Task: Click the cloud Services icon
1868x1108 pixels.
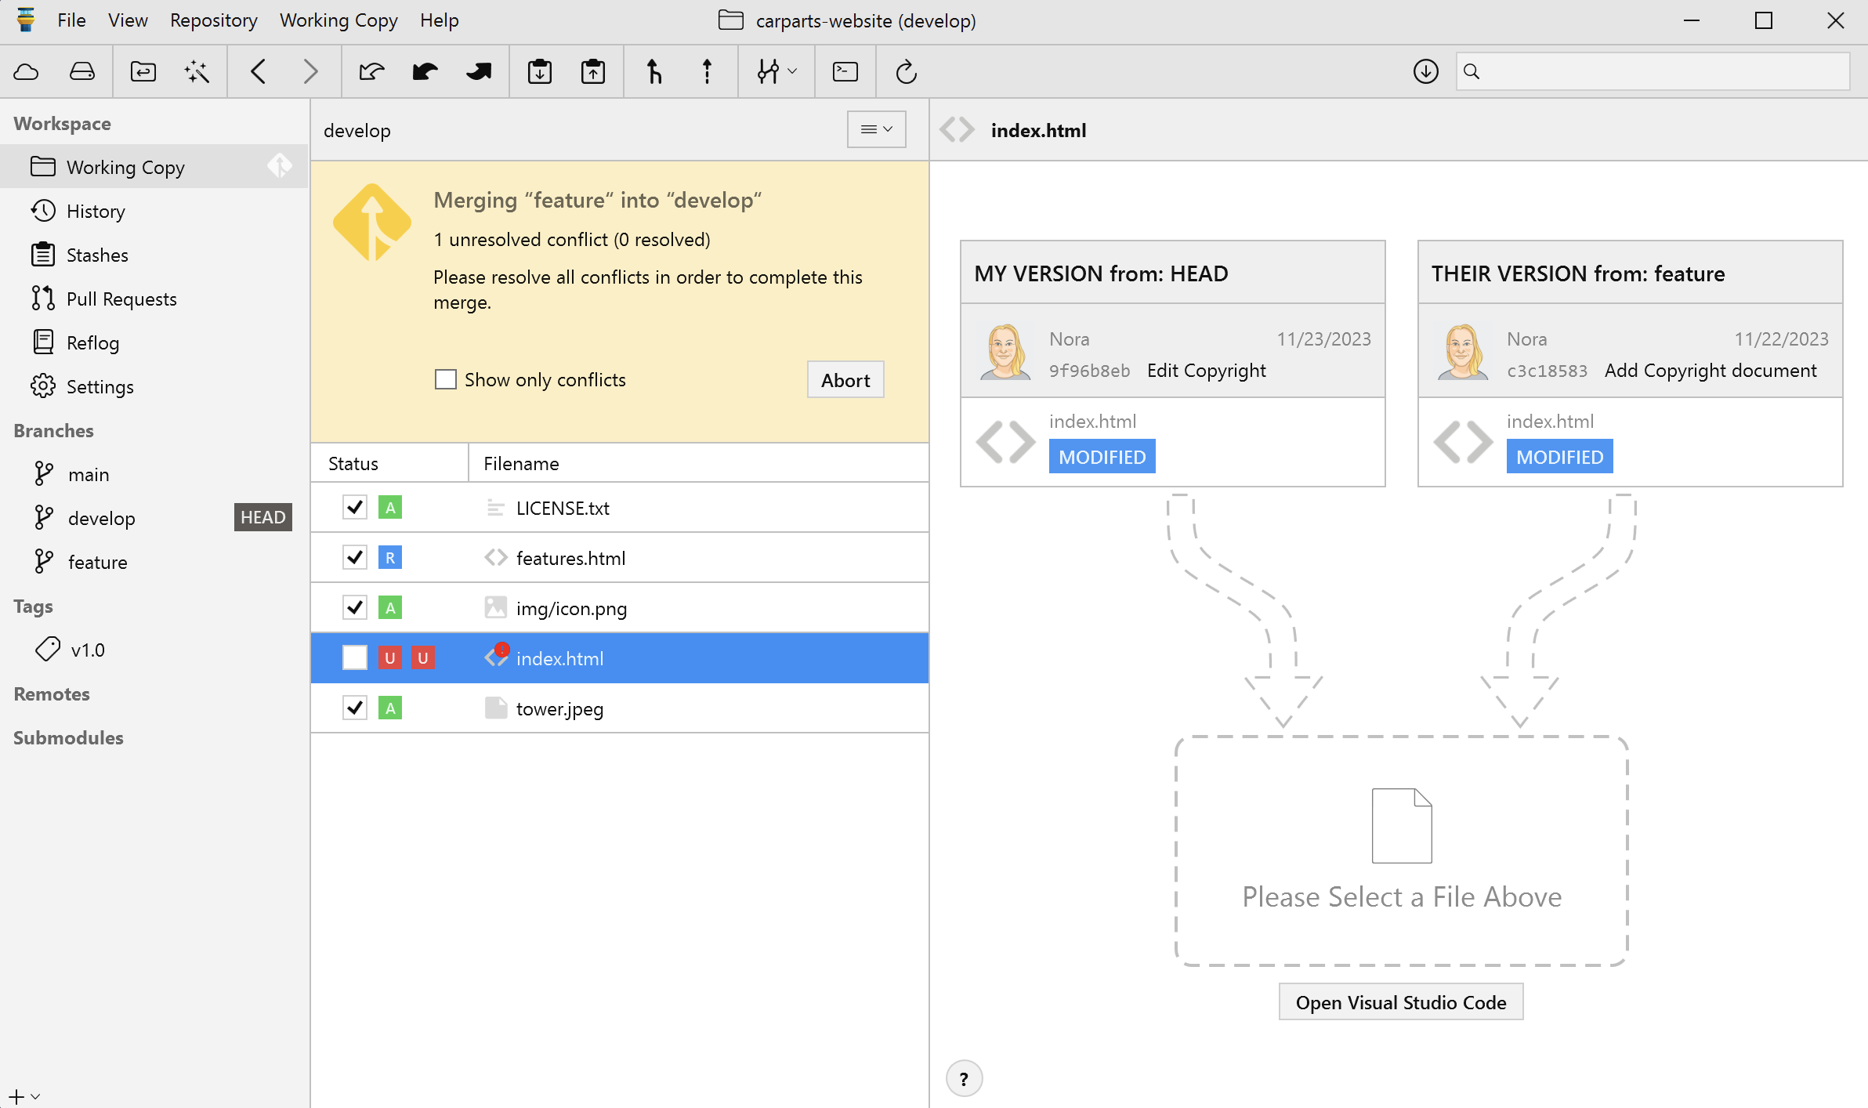Action: 27,72
